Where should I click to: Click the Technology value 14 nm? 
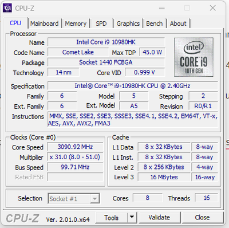click(64, 72)
